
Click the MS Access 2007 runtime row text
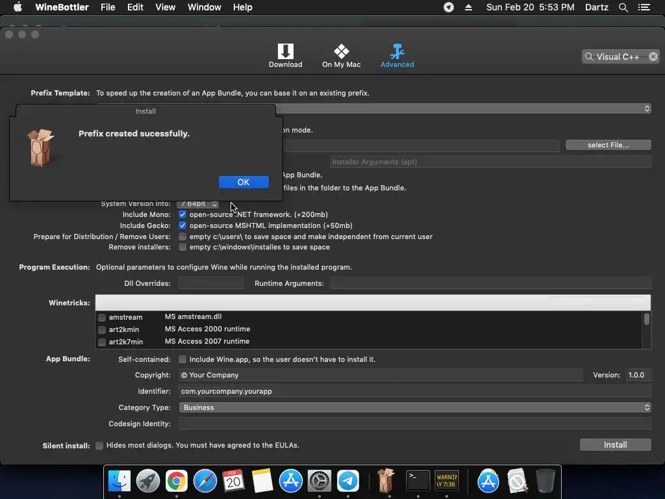tap(207, 341)
